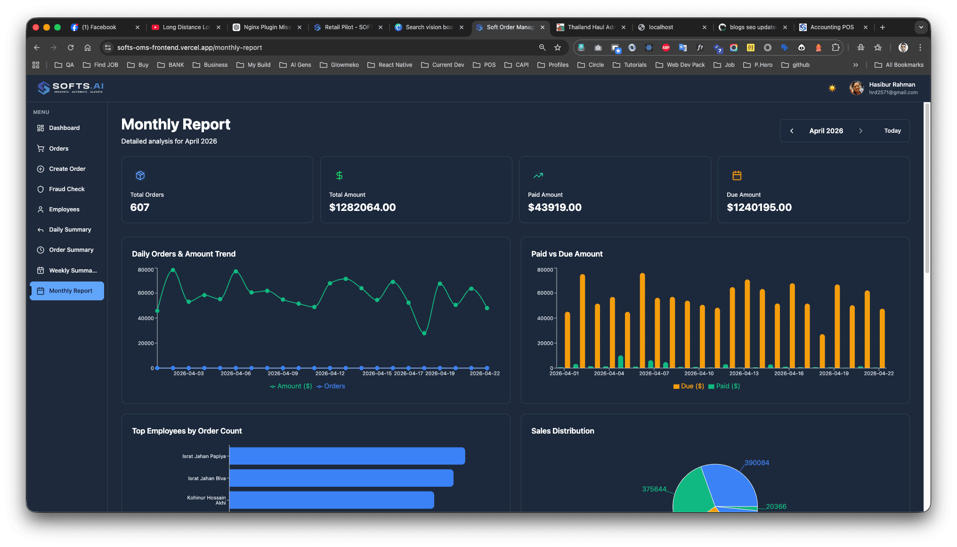Open Daily Summary via its arrow icon
The height and width of the screenshot is (547, 957).
[41, 229]
